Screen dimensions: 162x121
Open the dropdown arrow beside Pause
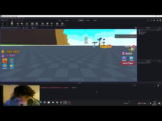[x=14, y=20]
